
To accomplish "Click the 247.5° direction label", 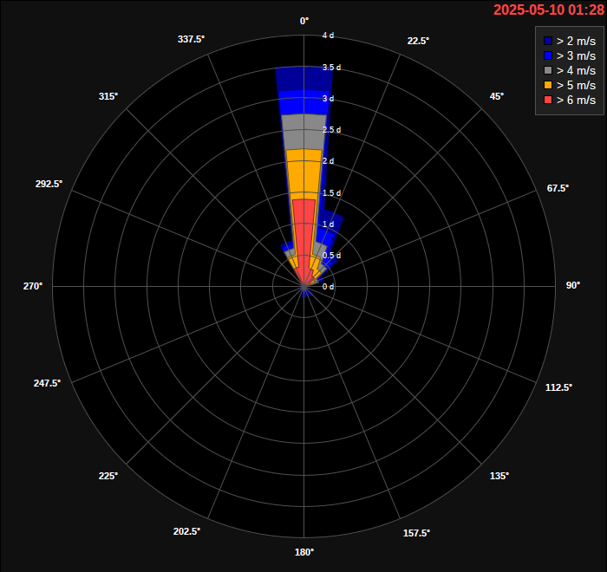I will (47, 383).
